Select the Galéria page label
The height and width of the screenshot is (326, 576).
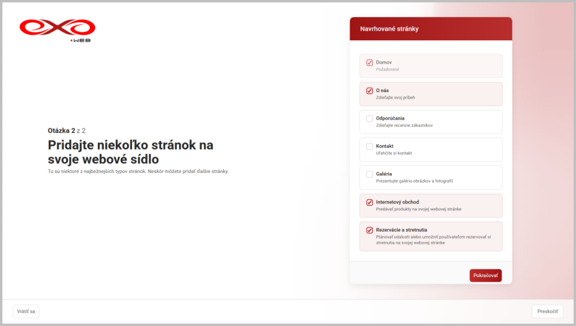point(384,174)
